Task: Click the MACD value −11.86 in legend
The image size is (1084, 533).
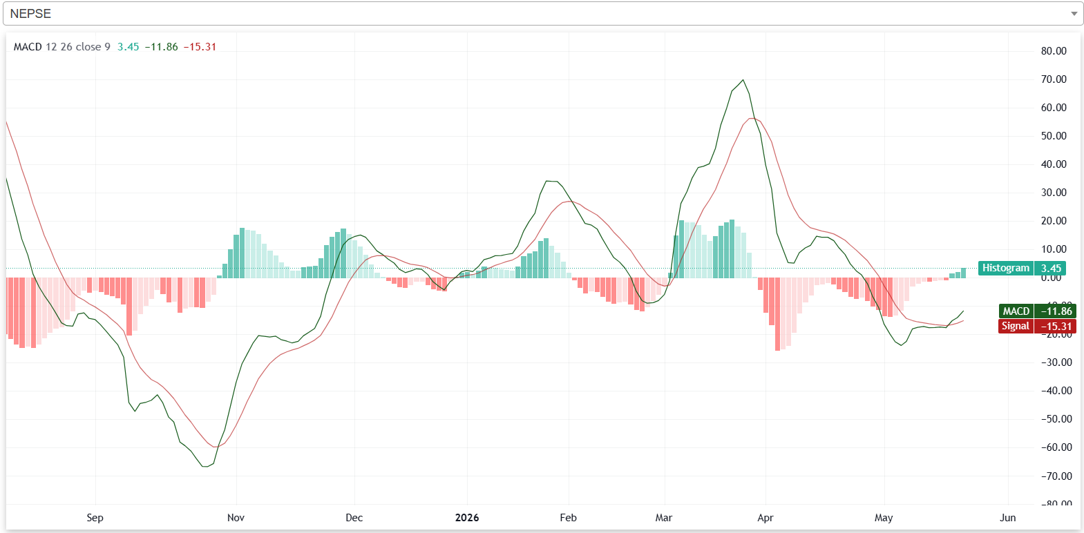Action: [161, 47]
